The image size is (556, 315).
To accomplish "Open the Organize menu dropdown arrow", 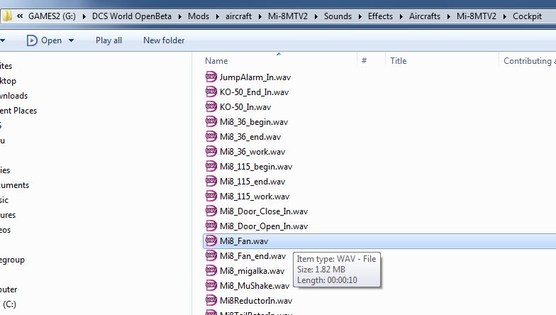I will [3, 40].
